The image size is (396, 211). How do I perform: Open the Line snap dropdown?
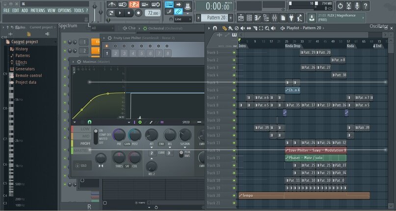point(183,19)
